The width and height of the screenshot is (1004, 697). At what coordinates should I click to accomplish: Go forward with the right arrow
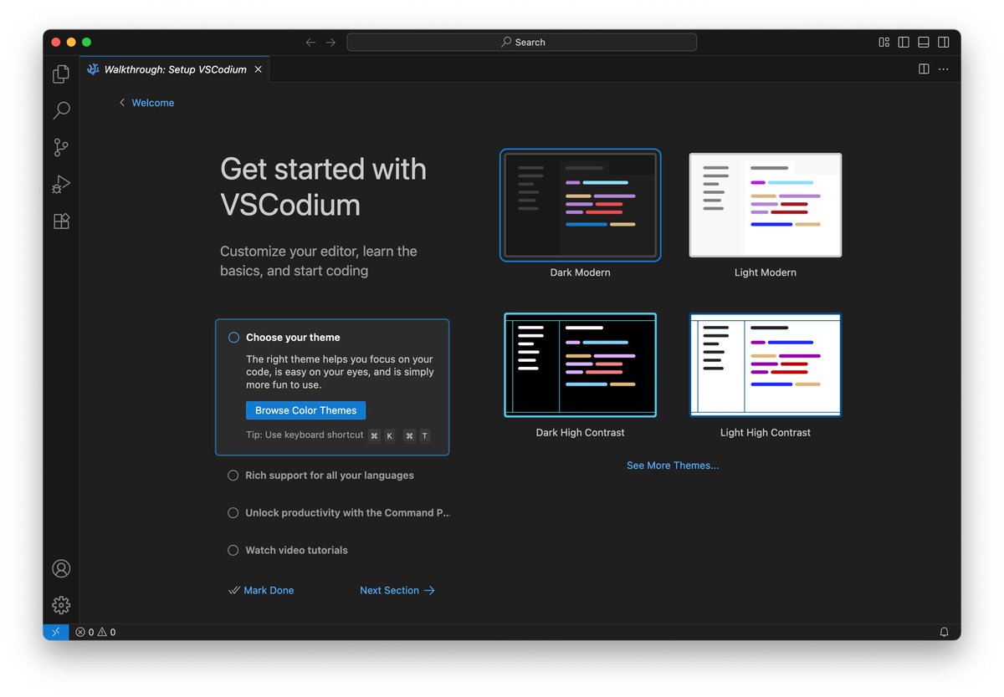point(330,42)
